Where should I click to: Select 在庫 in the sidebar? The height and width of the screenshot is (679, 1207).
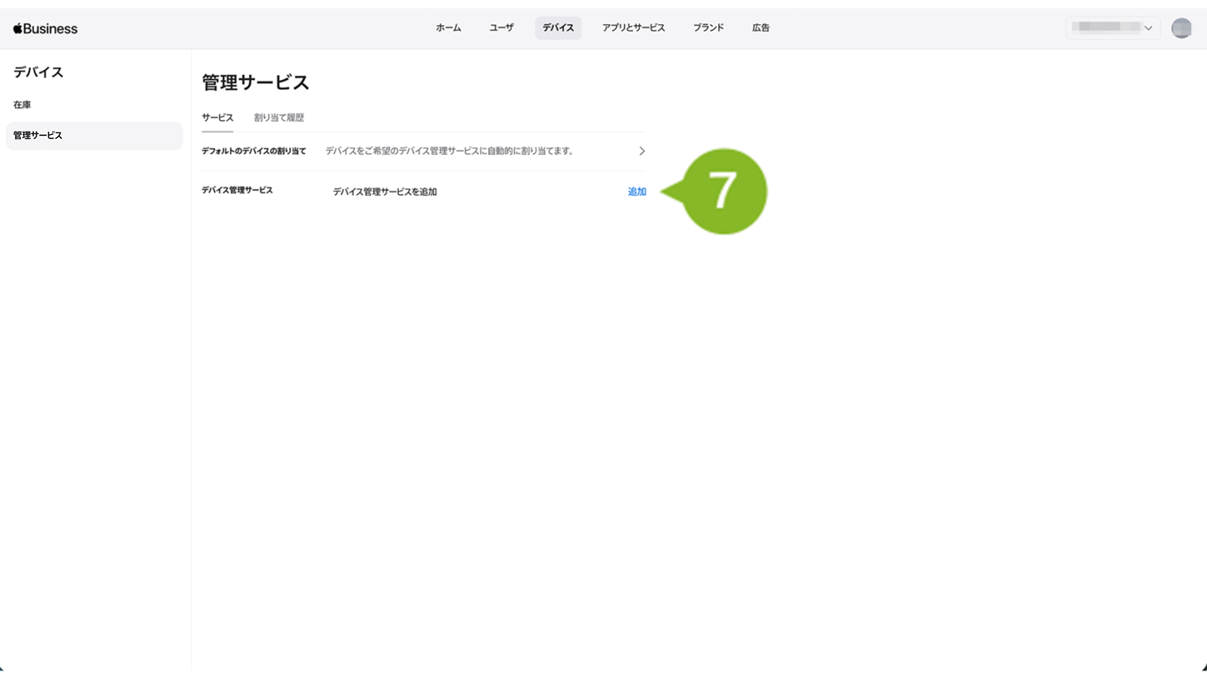tap(22, 105)
